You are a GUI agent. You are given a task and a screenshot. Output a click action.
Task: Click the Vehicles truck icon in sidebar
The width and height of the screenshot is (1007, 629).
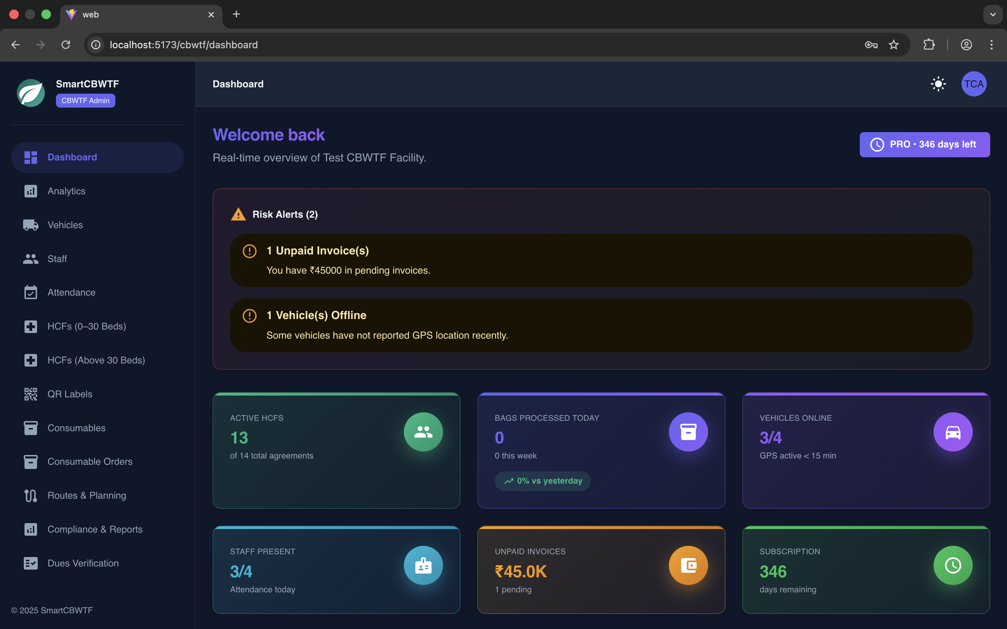click(x=30, y=225)
